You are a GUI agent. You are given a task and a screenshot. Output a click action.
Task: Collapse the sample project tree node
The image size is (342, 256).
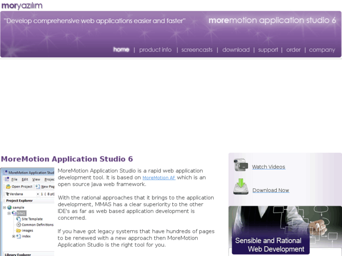4,208
